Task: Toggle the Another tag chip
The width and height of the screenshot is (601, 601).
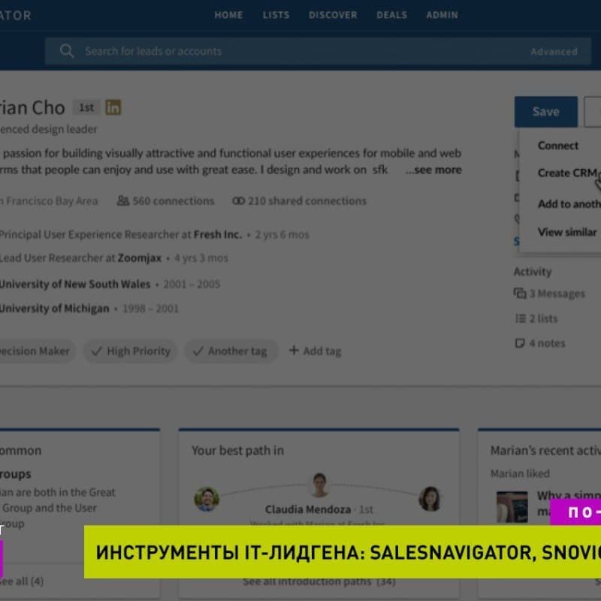Action: pos(231,351)
